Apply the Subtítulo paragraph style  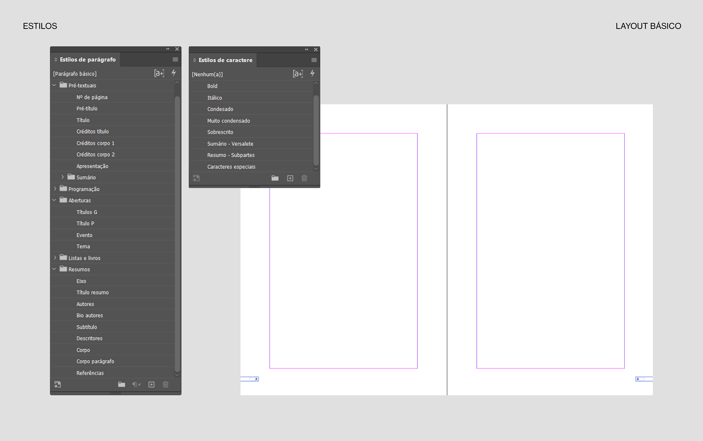[x=112, y=327]
